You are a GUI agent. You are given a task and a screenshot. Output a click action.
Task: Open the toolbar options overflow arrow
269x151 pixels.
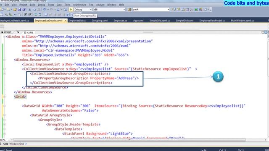(x=211, y=10)
